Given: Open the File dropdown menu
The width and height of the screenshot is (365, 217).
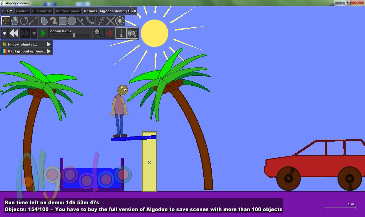Looking at the screenshot, I should click(x=7, y=11).
